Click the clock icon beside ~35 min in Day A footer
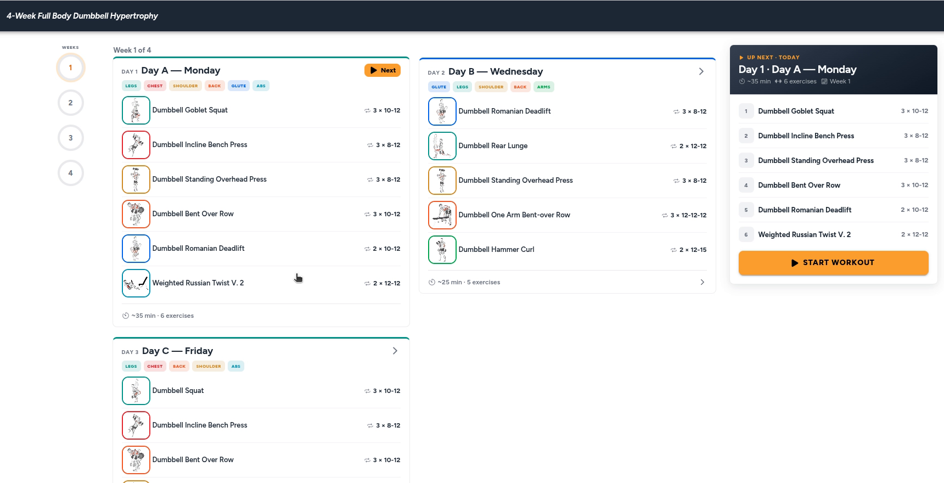This screenshot has width=944, height=483. tap(126, 316)
